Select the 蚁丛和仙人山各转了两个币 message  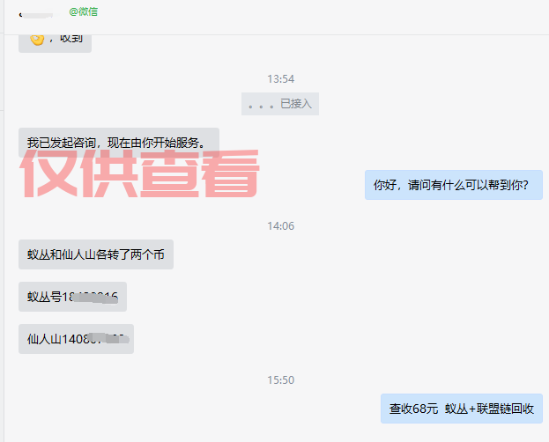point(96,254)
